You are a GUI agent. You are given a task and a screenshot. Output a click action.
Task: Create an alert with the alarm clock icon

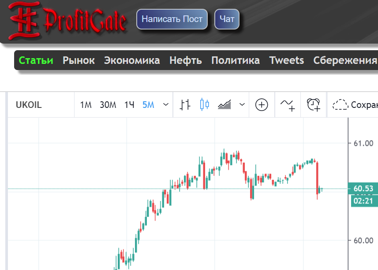pyautogui.click(x=314, y=104)
